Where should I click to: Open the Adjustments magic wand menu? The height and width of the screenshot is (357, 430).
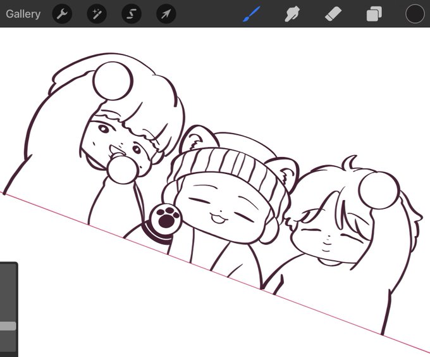tap(97, 14)
